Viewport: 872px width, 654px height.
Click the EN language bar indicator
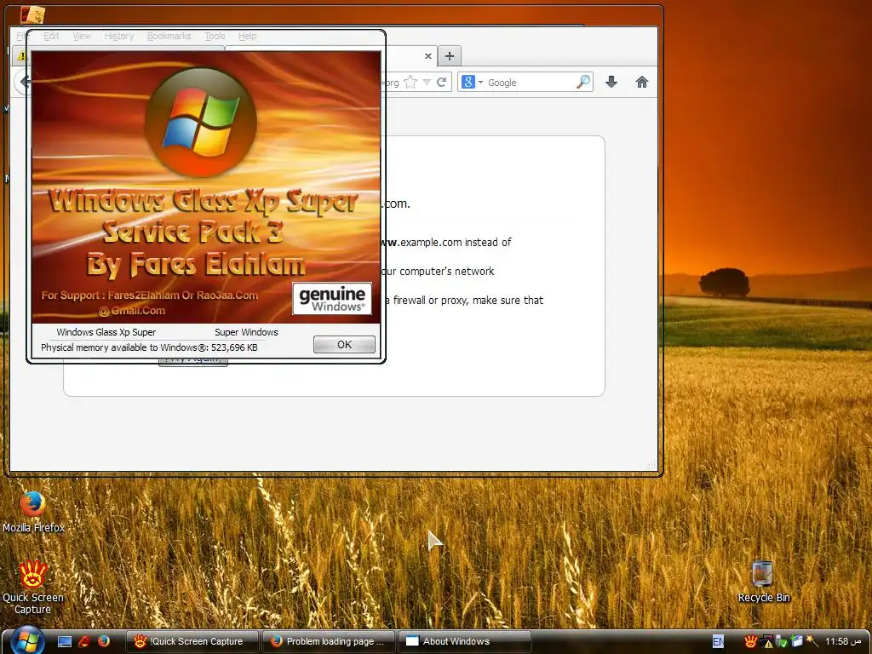click(x=718, y=641)
